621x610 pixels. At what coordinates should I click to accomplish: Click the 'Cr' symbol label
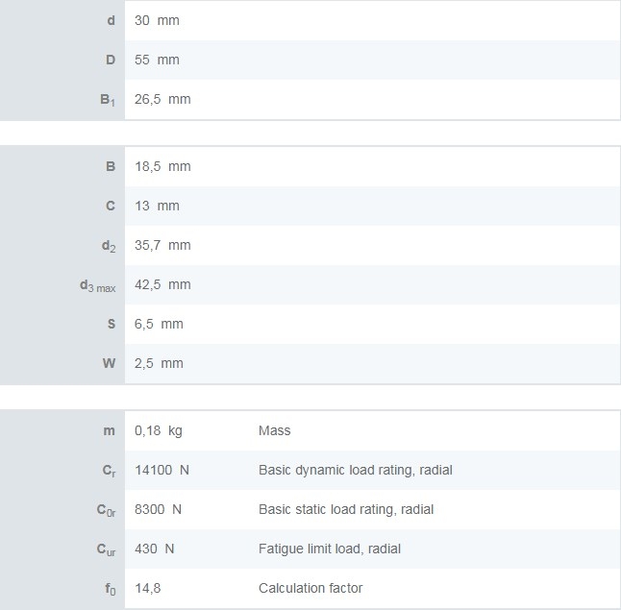(109, 471)
